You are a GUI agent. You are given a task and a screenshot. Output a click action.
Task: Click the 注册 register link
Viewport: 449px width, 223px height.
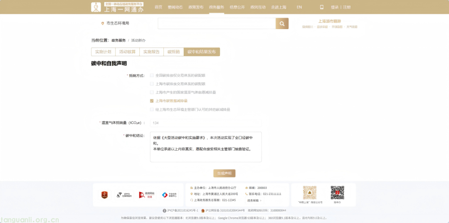point(347,7)
